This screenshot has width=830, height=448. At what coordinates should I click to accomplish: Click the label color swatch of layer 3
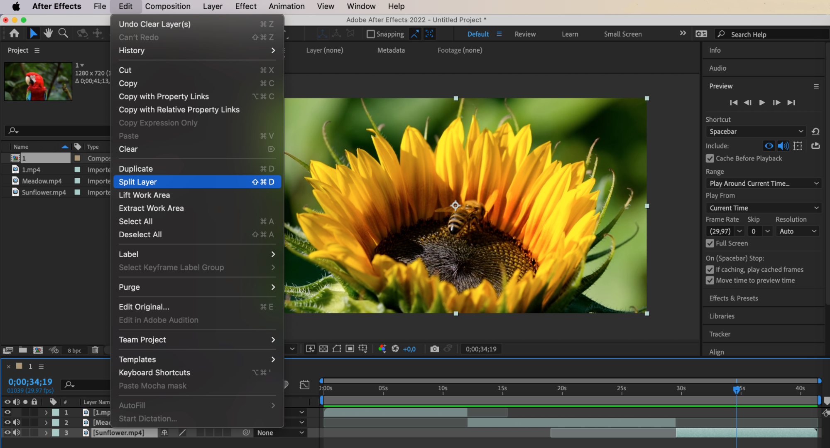click(55, 433)
